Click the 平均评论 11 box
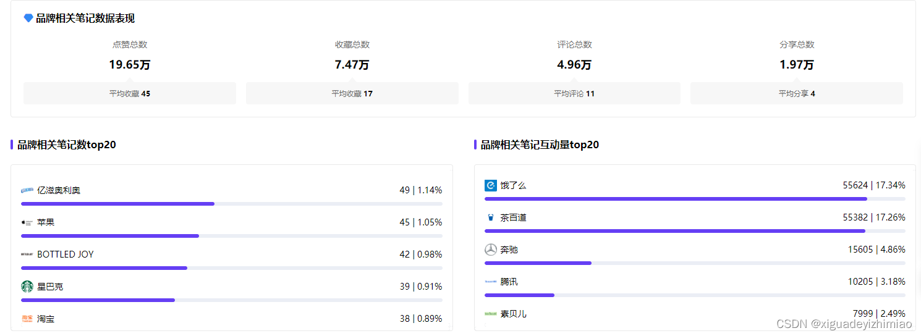Screen dimensions: 921x336 point(574,93)
